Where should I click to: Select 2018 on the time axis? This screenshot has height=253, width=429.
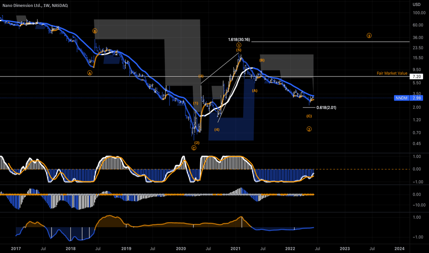70,248
